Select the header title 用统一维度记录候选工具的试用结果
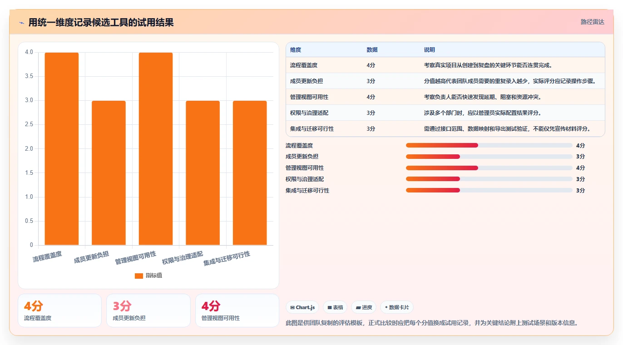Screen dimensions: 623x345 pos(101,22)
